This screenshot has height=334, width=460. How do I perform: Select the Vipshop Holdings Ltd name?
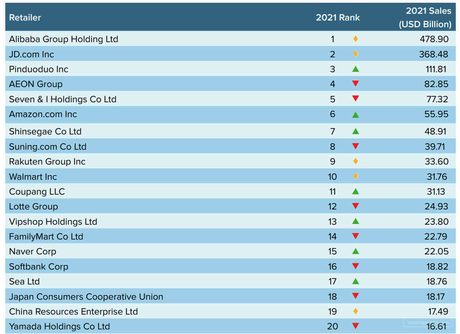coord(53,222)
